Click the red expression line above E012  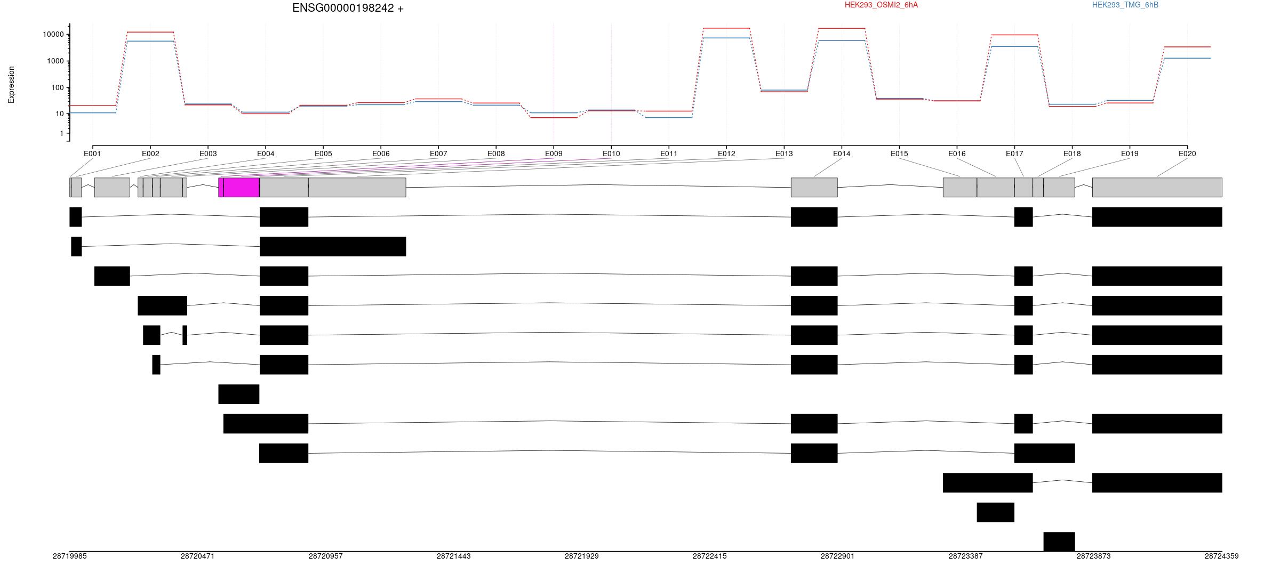click(x=726, y=28)
